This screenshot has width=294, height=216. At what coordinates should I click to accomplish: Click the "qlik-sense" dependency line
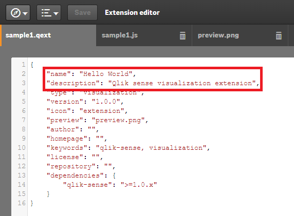tap(110, 185)
